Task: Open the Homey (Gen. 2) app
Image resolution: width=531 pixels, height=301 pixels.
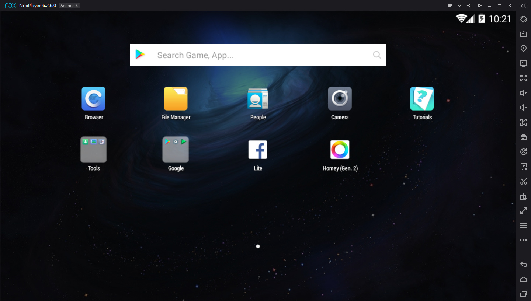Action: point(340,150)
